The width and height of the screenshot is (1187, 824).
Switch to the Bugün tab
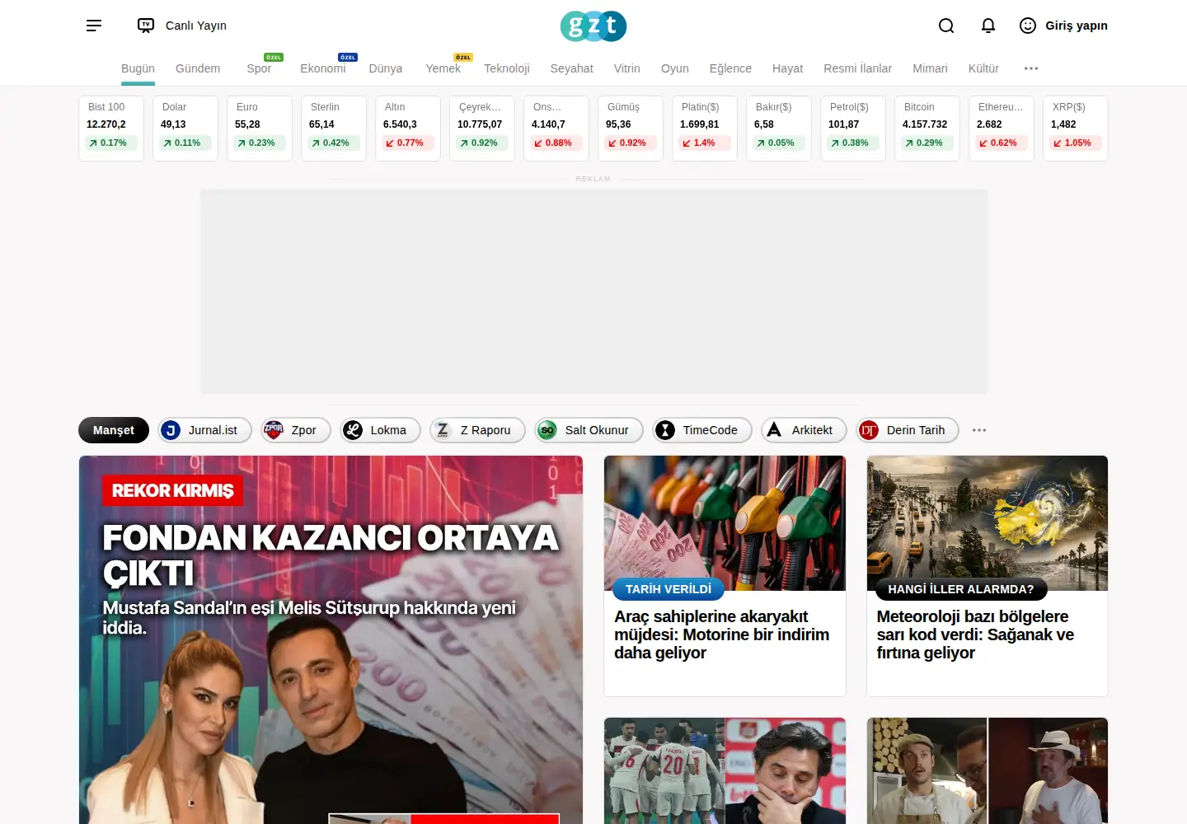pyautogui.click(x=138, y=68)
